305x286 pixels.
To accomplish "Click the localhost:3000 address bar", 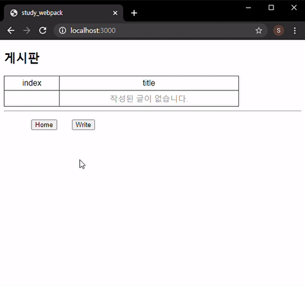I will (x=161, y=30).
